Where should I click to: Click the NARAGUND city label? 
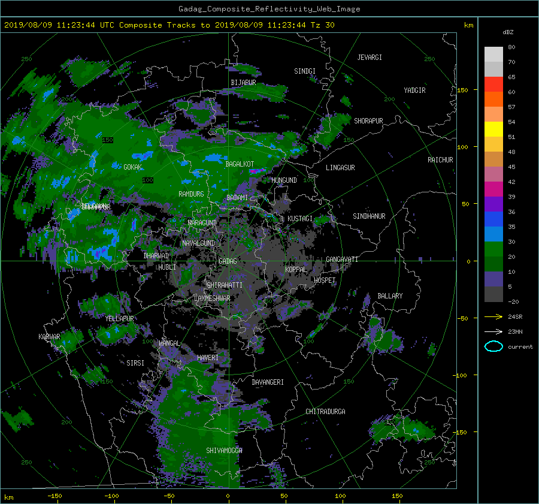tap(202, 223)
